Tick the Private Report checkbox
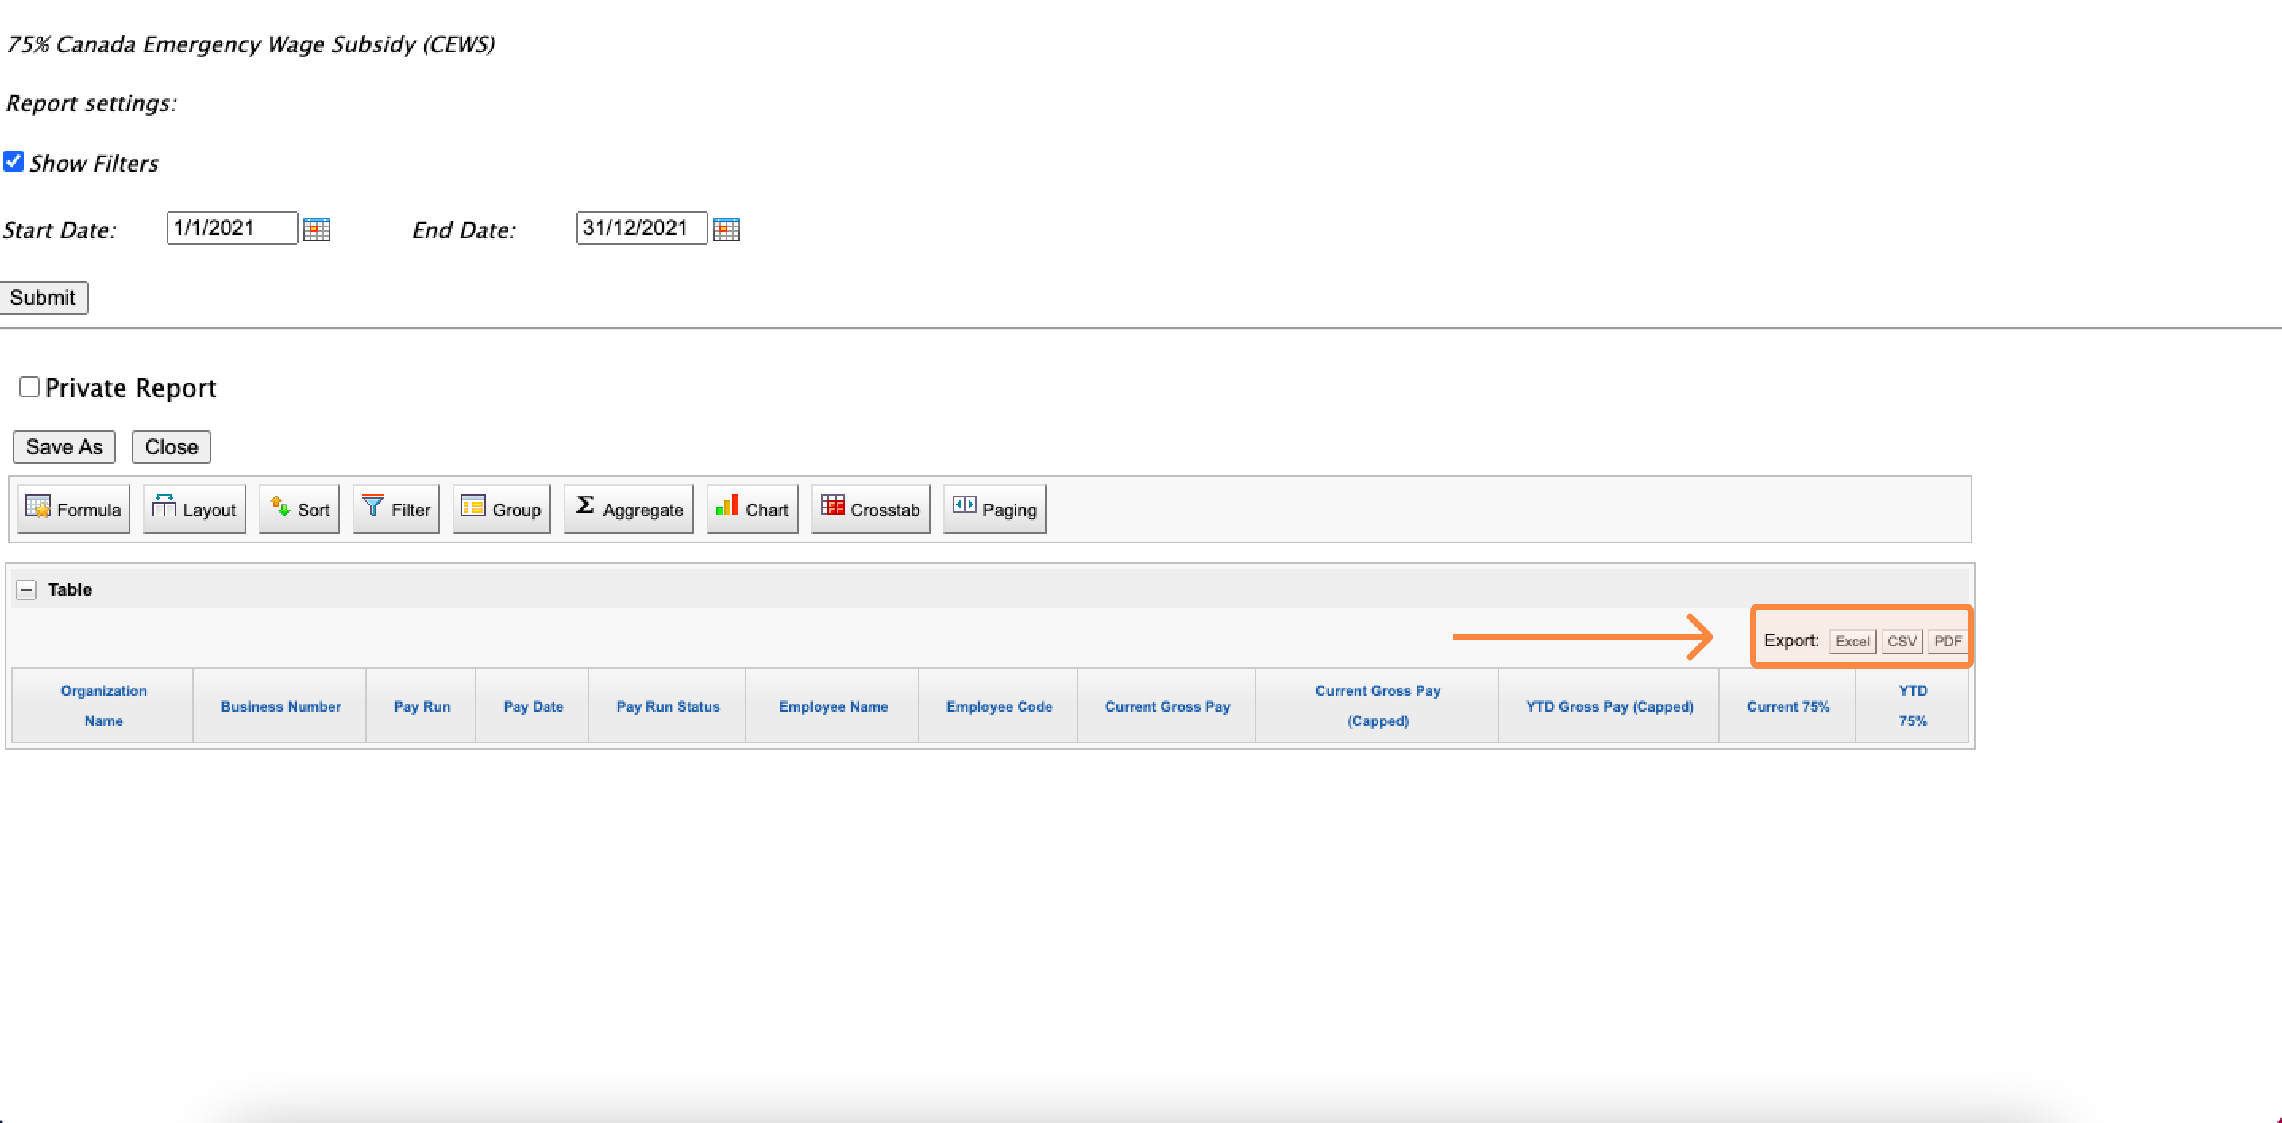The height and width of the screenshot is (1123, 2282). (x=29, y=387)
